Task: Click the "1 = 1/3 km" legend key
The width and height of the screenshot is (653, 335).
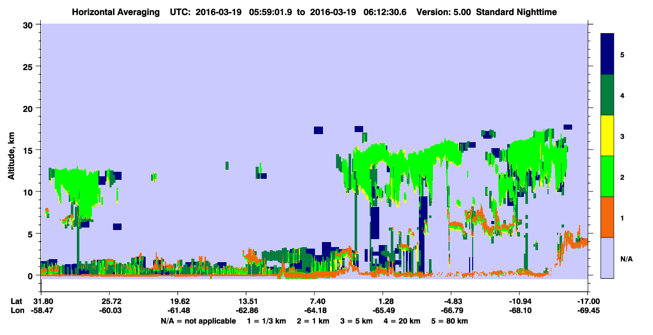Action: 268,321
